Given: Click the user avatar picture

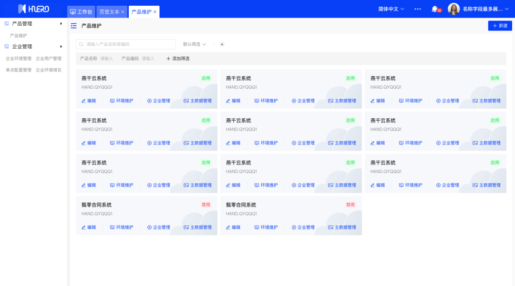Looking at the screenshot, I should [453, 9].
